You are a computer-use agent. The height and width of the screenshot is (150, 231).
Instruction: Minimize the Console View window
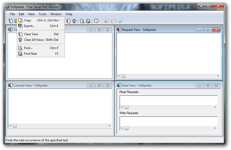click(91, 86)
